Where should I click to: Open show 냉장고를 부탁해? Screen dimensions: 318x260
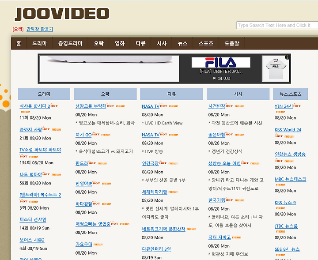coord(91,106)
